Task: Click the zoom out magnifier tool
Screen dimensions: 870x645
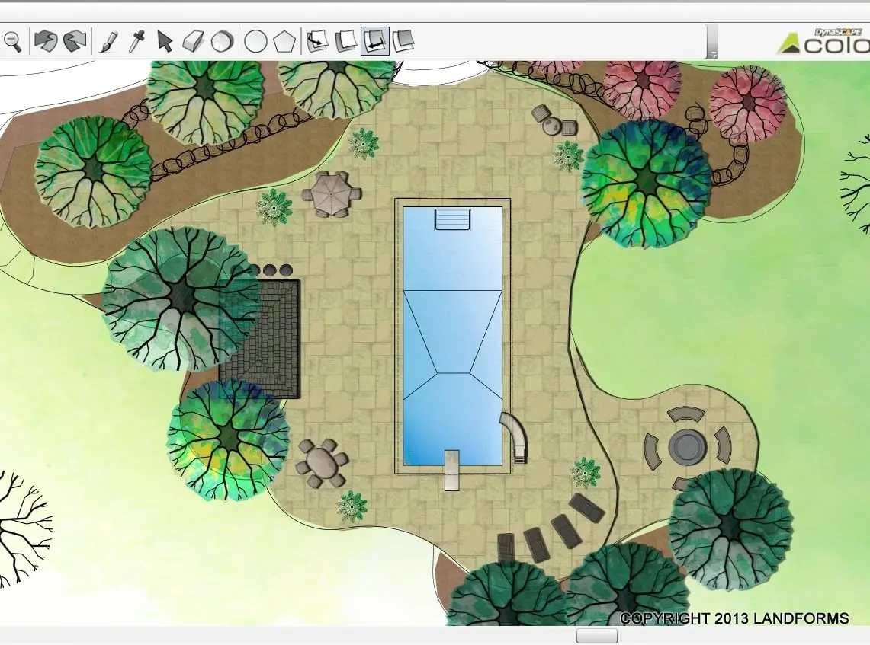Action: click(12, 42)
